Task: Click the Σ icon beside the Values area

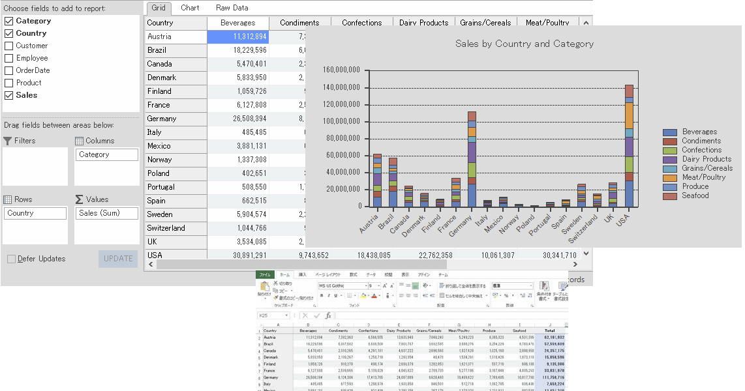Action: tap(78, 199)
